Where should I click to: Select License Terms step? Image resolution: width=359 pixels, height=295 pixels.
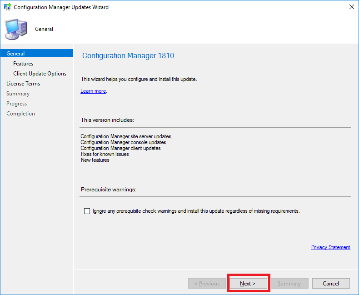[23, 84]
